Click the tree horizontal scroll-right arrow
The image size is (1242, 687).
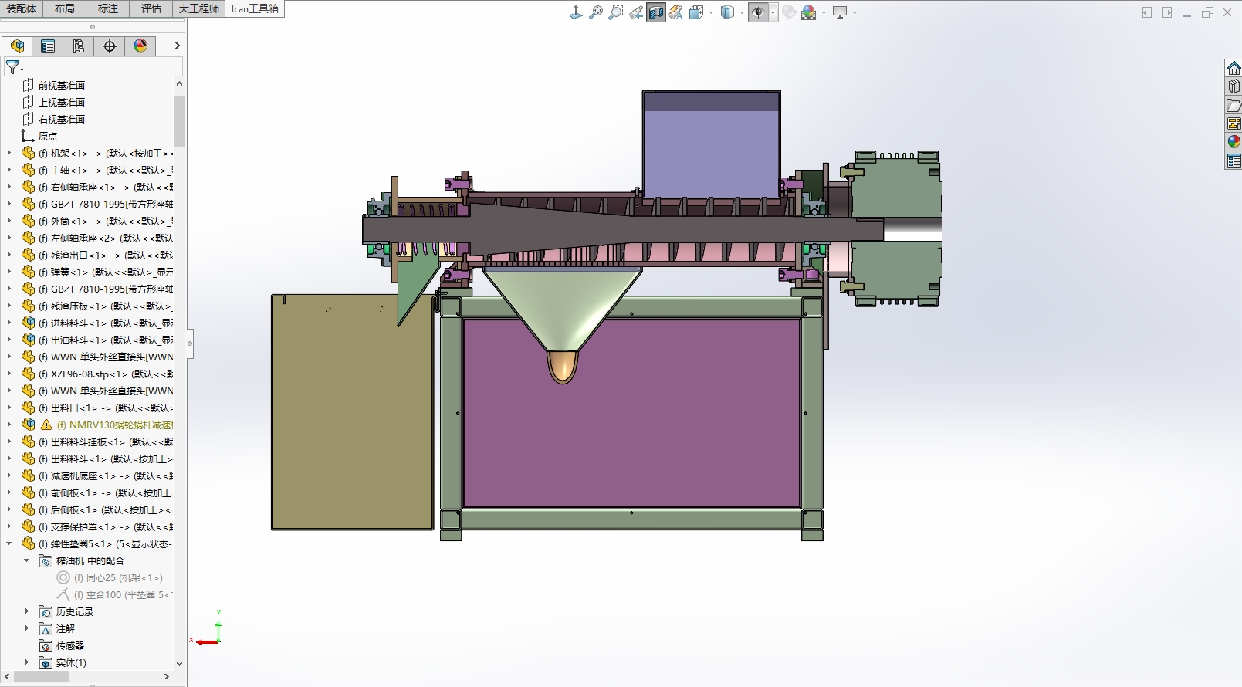click(167, 677)
